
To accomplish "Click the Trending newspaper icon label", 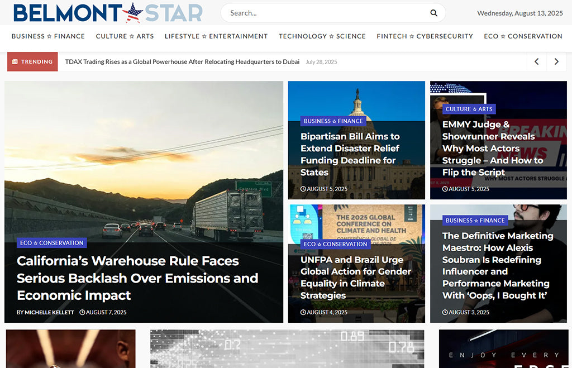I will tap(32, 61).
